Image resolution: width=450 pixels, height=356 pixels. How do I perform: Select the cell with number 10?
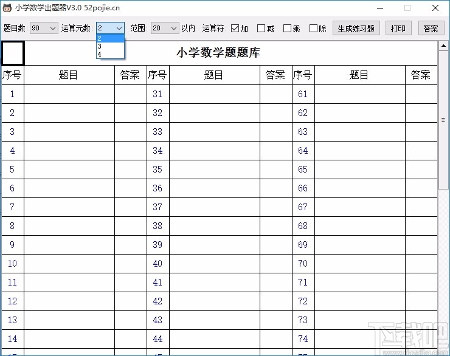click(13, 264)
